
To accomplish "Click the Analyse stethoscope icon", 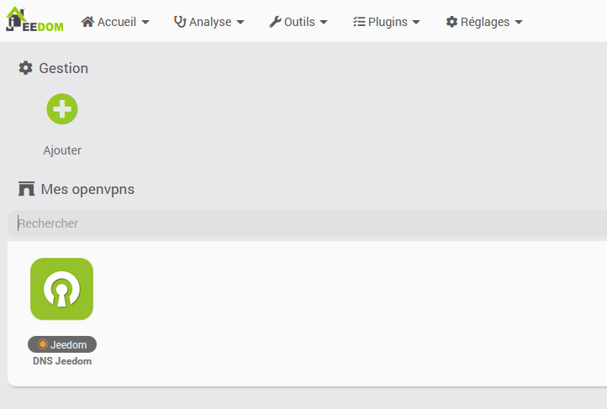I will [x=180, y=22].
